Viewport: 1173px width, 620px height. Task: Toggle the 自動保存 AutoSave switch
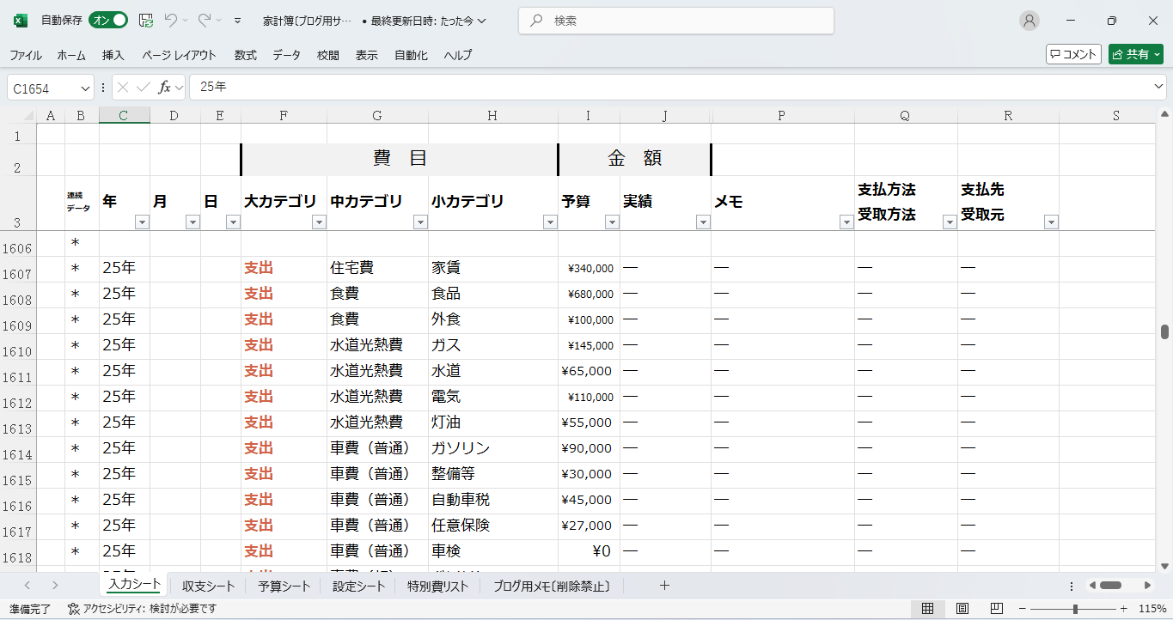coord(108,20)
